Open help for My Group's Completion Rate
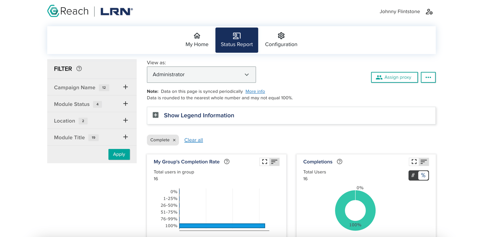The image size is (483, 237). (x=227, y=162)
